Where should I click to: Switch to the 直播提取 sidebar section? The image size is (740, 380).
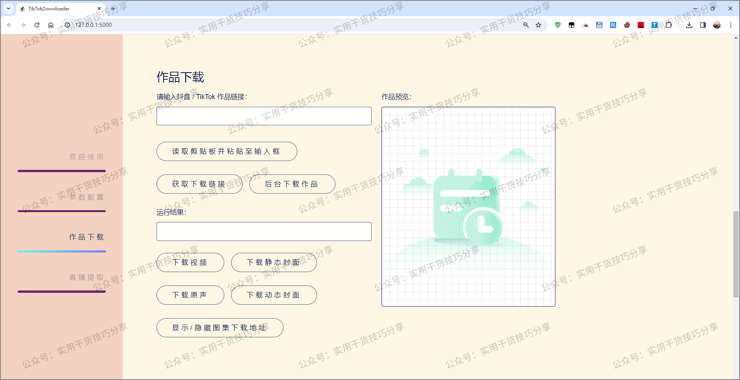point(86,277)
